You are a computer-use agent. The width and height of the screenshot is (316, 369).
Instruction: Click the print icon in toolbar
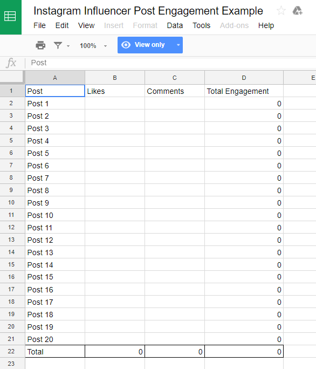tap(40, 45)
